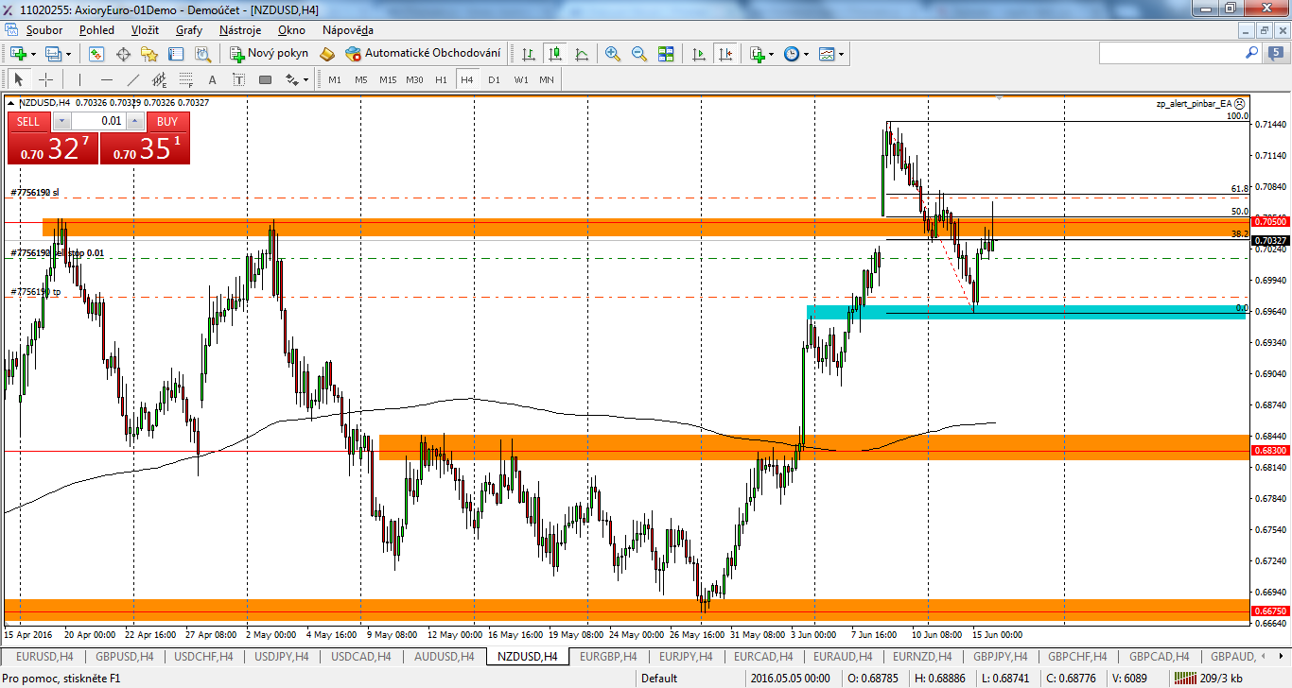
Task: Open the Navigator folder-star icon
Action: pyautogui.click(x=149, y=54)
